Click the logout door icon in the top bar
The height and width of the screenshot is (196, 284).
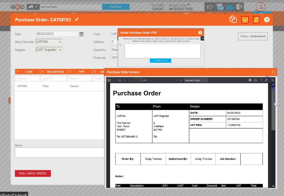(x=239, y=6)
